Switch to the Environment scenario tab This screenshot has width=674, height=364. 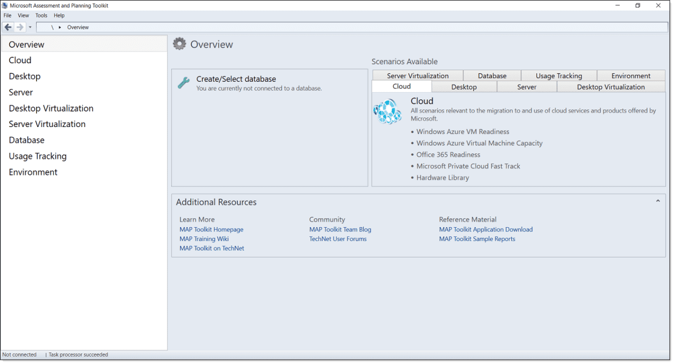pos(631,75)
